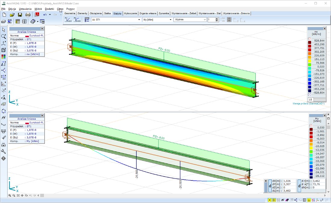
Task: Open the ST1 load case dropdown
Action: coord(139,20)
